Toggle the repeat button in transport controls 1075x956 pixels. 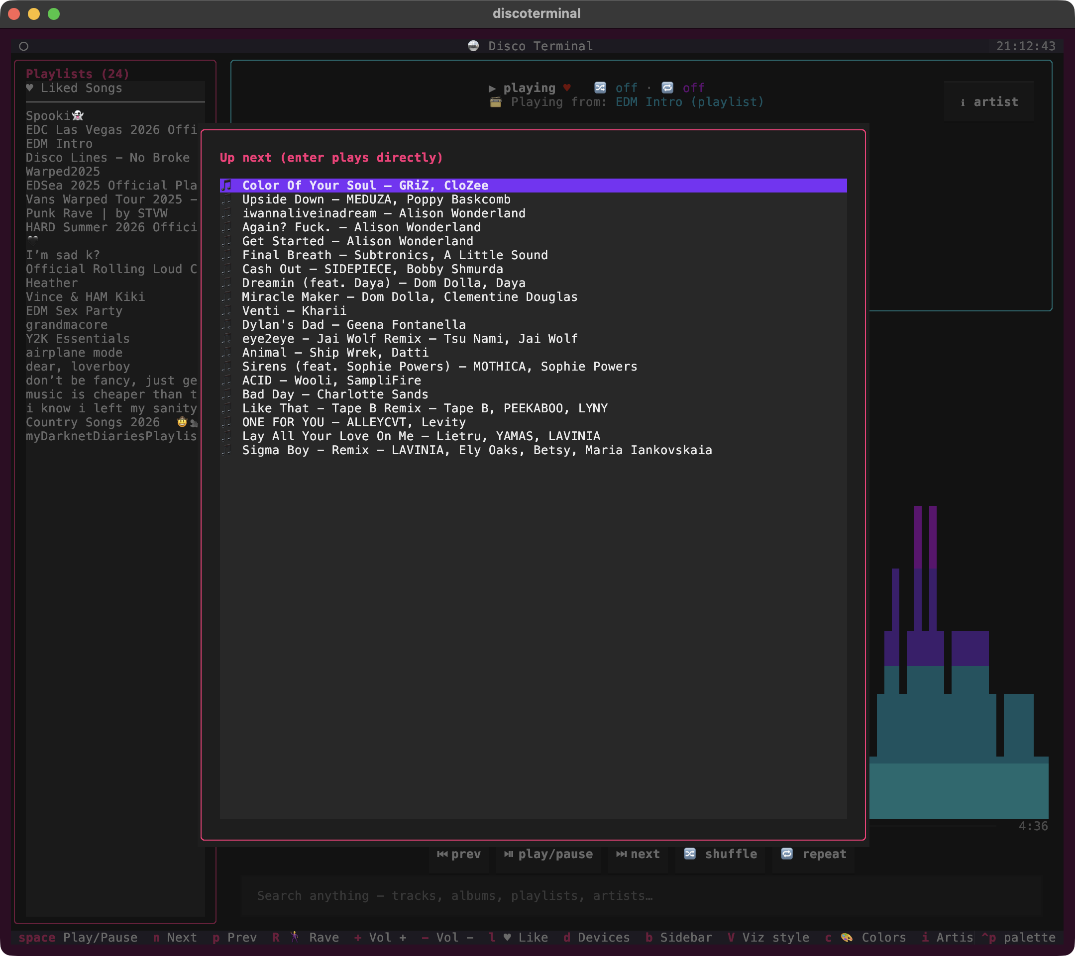pyautogui.click(x=814, y=854)
